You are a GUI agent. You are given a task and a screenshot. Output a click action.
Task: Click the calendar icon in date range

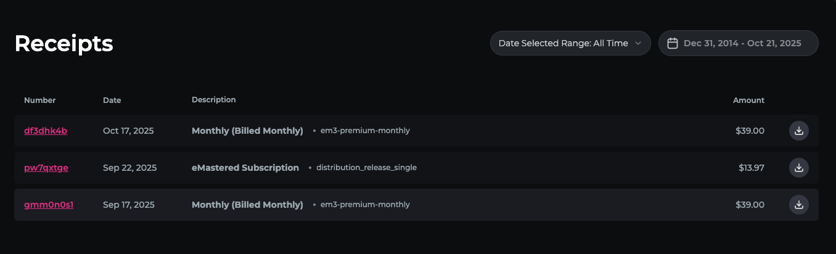[673, 43]
